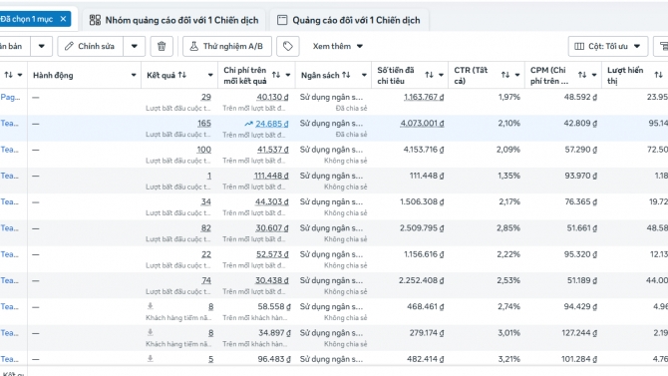668x376 pixels.
Task: Select the 52.573 đ cost value
Action: point(272,254)
